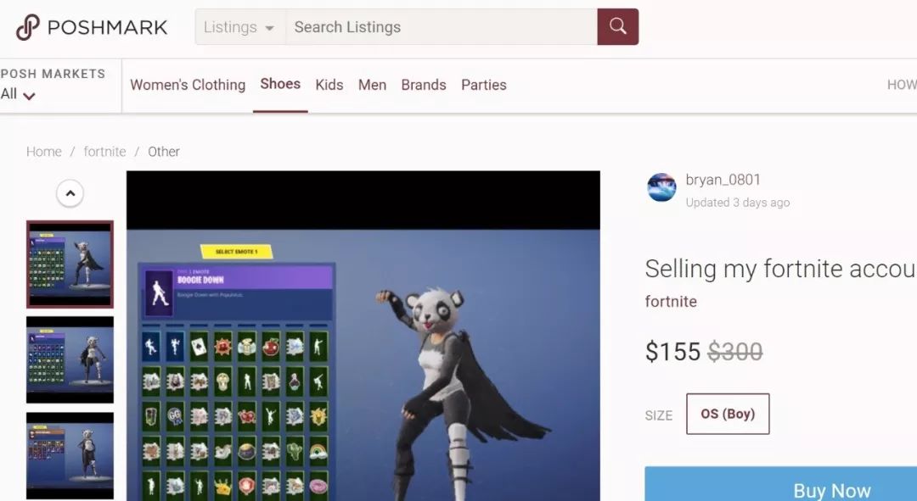The height and width of the screenshot is (501, 917).
Task: Open the Kids category
Action: [x=329, y=85]
